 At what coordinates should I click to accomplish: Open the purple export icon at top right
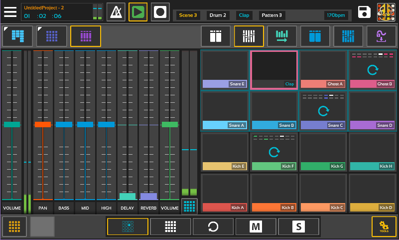pos(381,36)
